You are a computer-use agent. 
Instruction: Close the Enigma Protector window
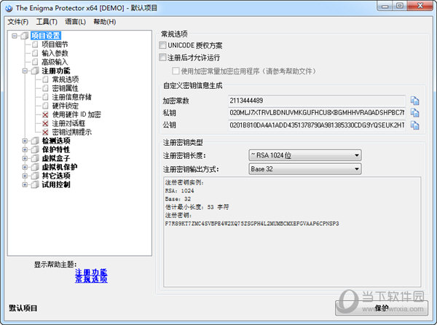click(420, 6)
